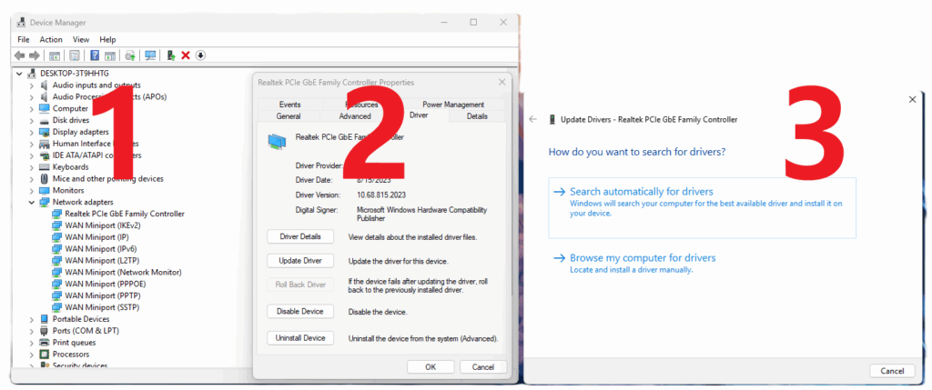Expand the Human Interface Devices chevron
Screen dimensions: 932x390
(32, 144)
